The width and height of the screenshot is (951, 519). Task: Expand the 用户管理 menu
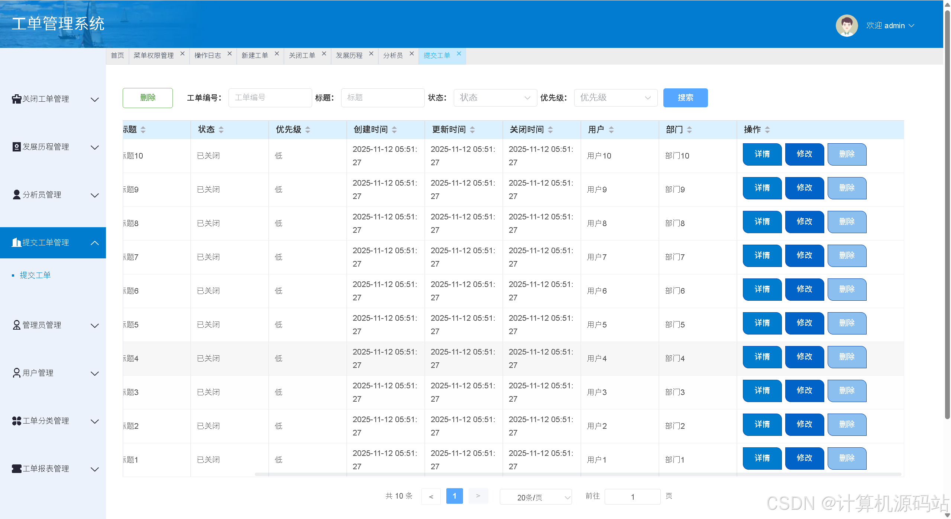pos(95,373)
